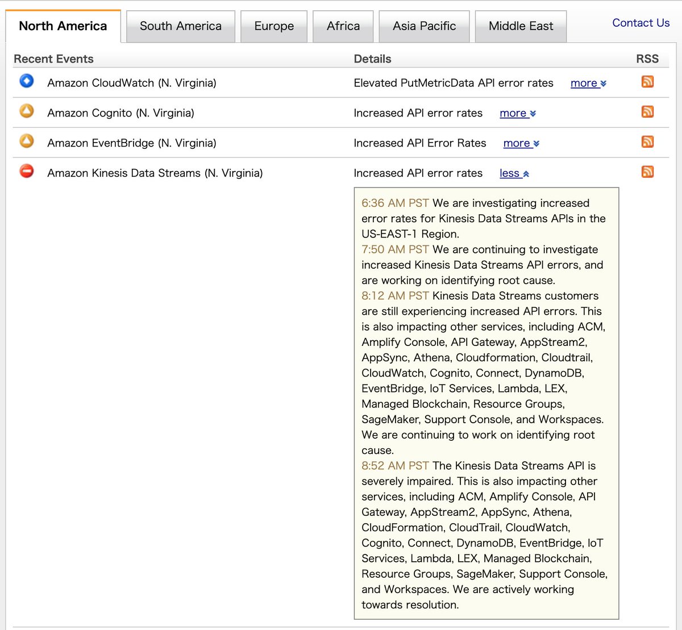The width and height of the screenshot is (682, 630).
Task: Click the Amazon EventBridge (N. Virginia) row text
Action: coord(132,143)
